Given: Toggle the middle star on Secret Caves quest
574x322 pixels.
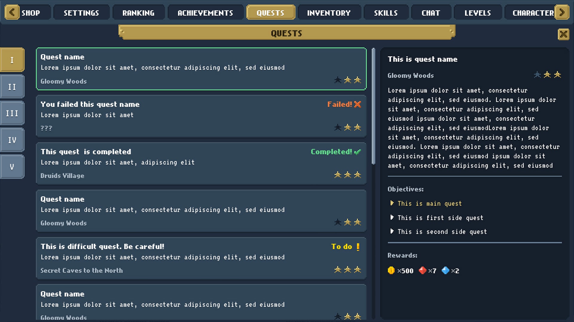Looking at the screenshot, I should point(348,269).
